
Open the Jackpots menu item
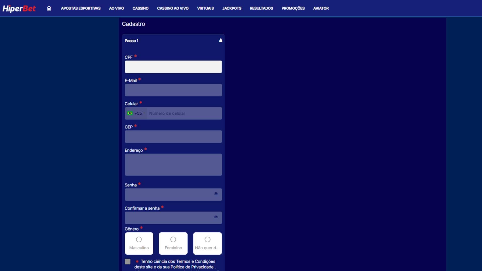tap(232, 8)
